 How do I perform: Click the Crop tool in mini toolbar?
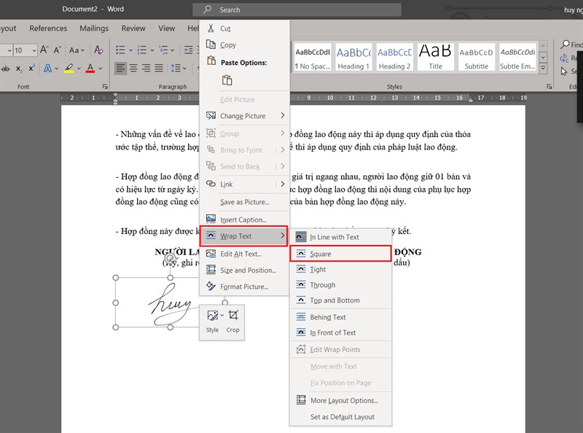[232, 321]
